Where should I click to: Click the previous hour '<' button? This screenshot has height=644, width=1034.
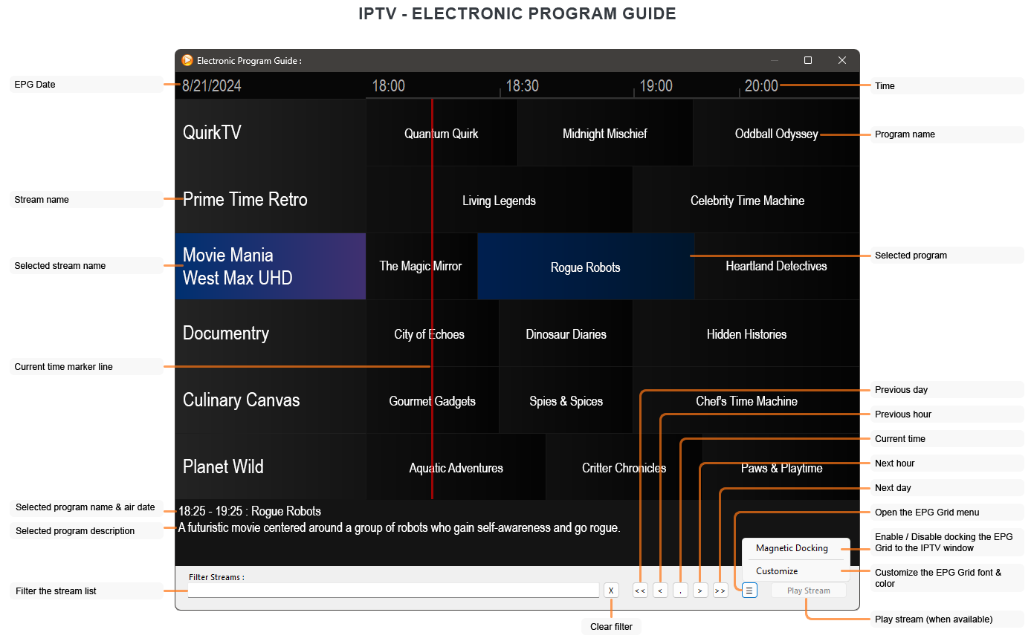pyautogui.click(x=660, y=591)
